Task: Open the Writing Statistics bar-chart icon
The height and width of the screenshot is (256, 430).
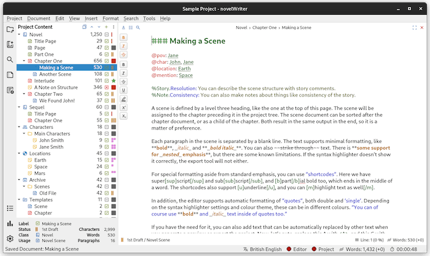Action: point(10,223)
